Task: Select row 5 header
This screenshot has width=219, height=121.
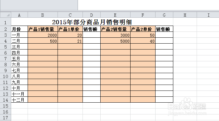Action: (6, 47)
